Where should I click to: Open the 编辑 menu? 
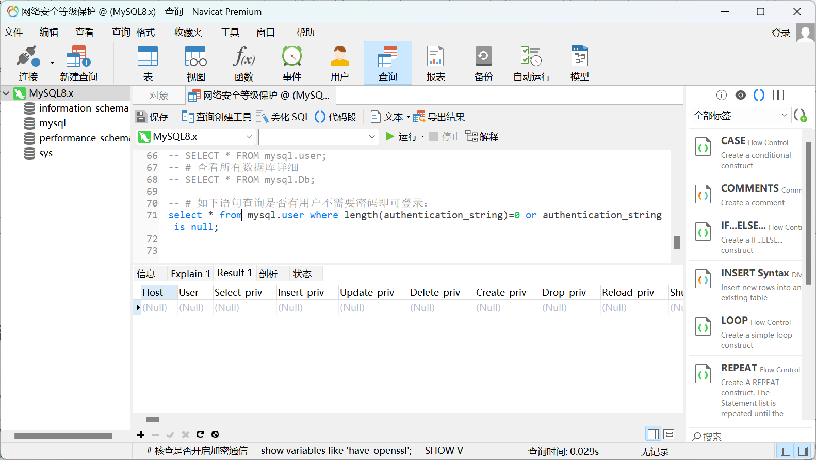coord(49,32)
